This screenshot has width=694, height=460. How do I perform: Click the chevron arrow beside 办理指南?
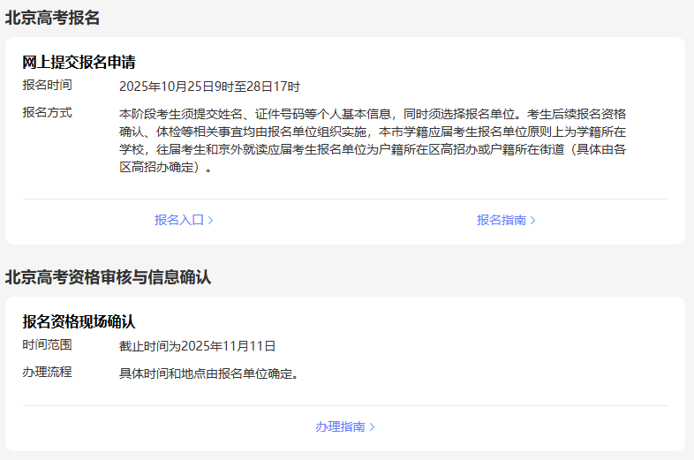click(372, 426)
